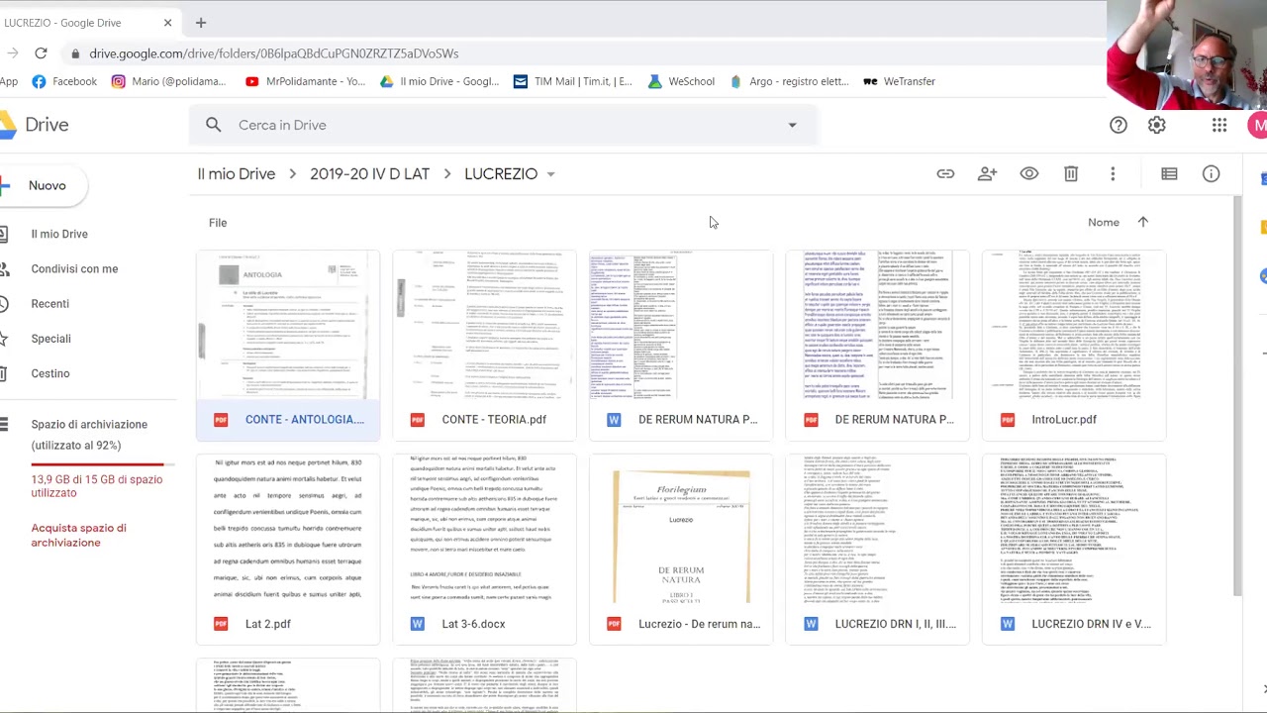
Task: Click the browser address bar URL
Action: point(273,53)
